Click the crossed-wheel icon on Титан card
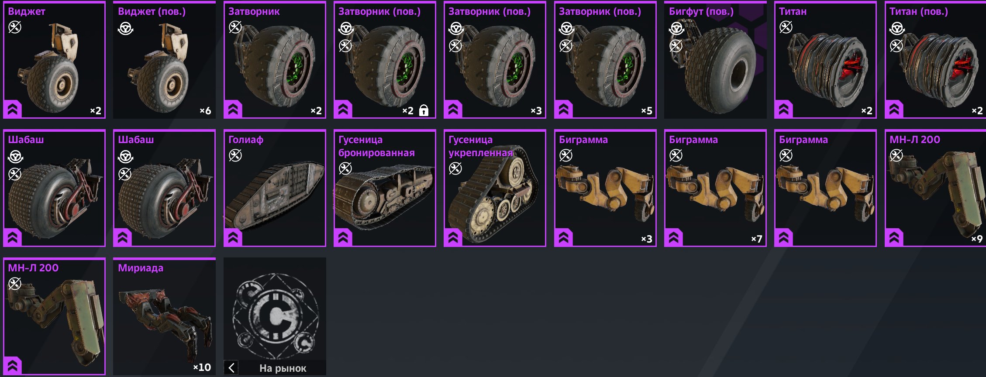The image size is (986, 377). pyautogui.click(x=786, y=27)
